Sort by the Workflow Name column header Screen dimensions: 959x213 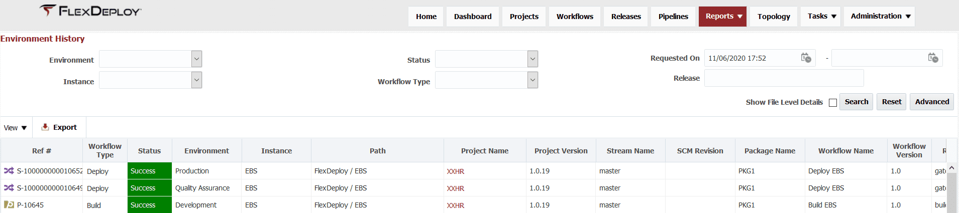tap(846, 151)
